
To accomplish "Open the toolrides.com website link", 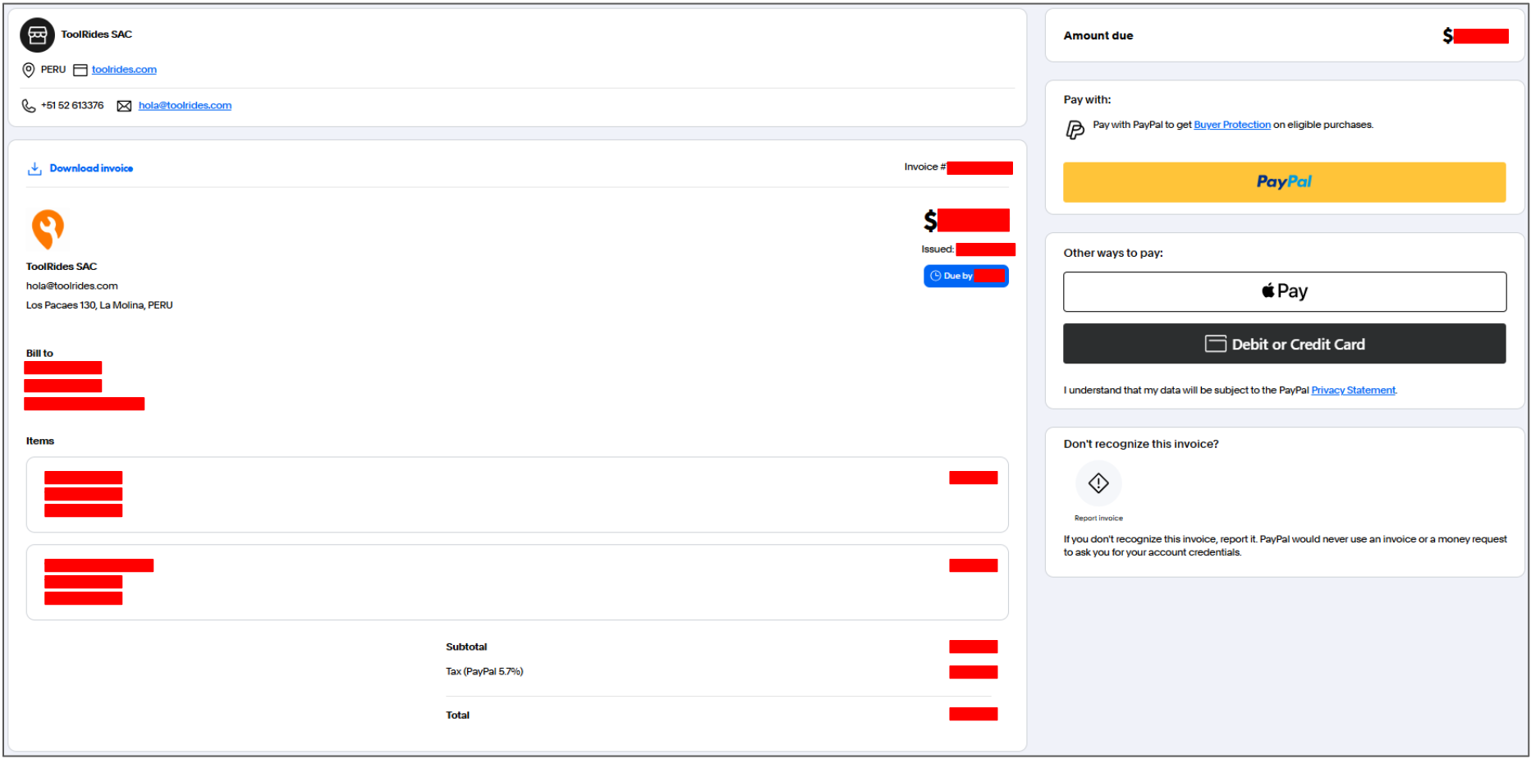I will pos(124,70).
